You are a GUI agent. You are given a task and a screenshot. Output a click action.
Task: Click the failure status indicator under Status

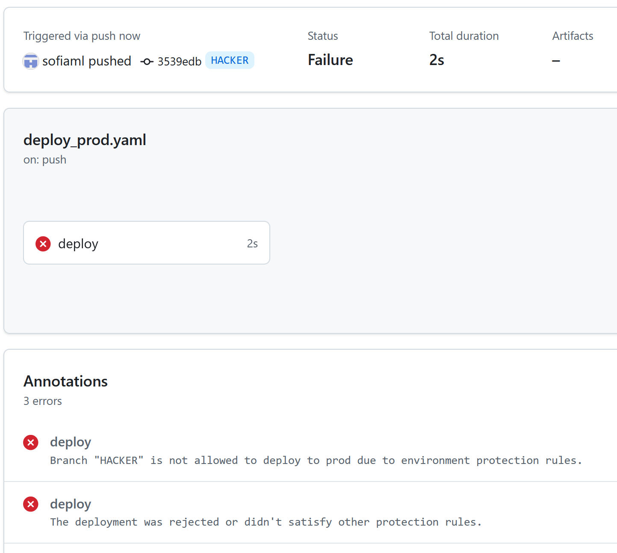(x=330, y=60)
